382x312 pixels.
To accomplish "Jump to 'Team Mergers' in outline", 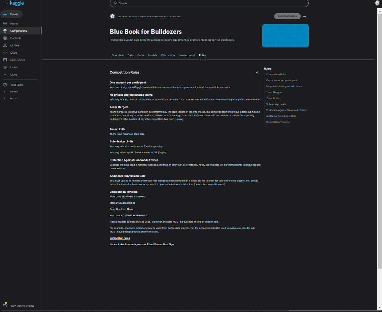I will (x=274, y=92).
